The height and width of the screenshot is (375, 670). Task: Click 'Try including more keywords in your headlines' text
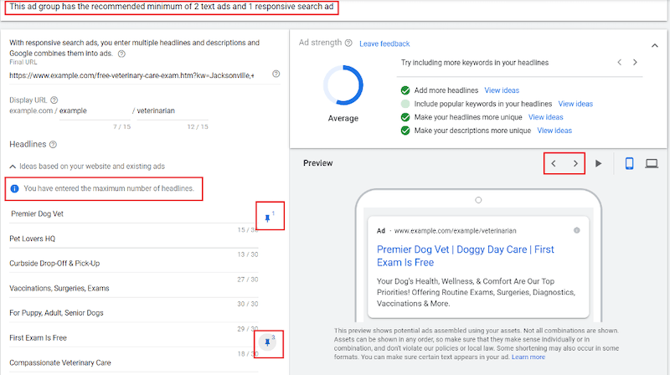[475, 63]
